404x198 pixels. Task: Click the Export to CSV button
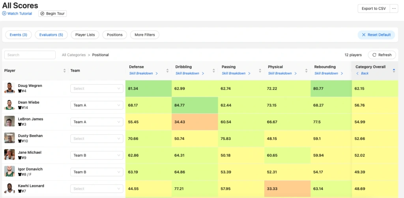pos(373,8)
